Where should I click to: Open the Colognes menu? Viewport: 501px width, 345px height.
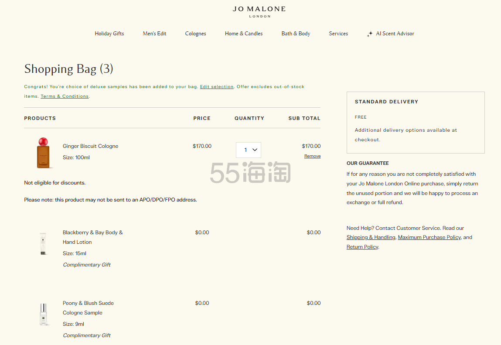195,34
